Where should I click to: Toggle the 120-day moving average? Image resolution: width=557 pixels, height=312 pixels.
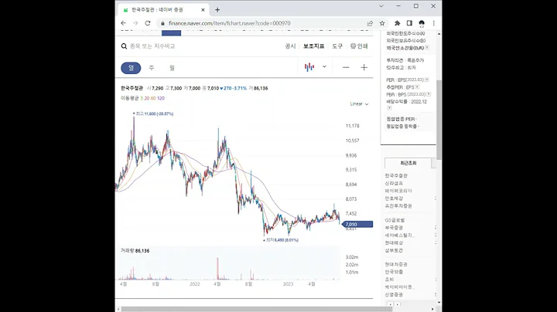[161, 98]
